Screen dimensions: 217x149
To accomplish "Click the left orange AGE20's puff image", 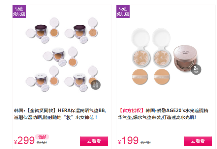I will (x=140, y=77).
